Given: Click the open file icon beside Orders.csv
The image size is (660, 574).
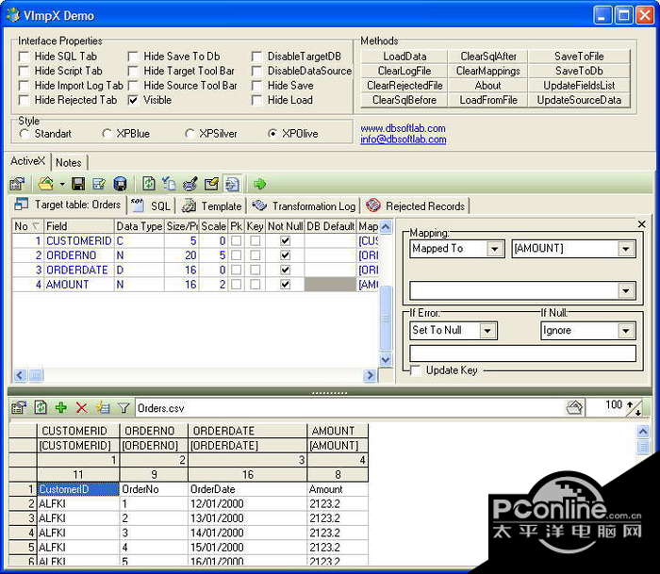Looking at the screenshot, I should [573, 407].
